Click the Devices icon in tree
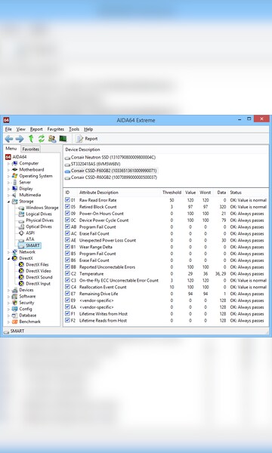 14,290
